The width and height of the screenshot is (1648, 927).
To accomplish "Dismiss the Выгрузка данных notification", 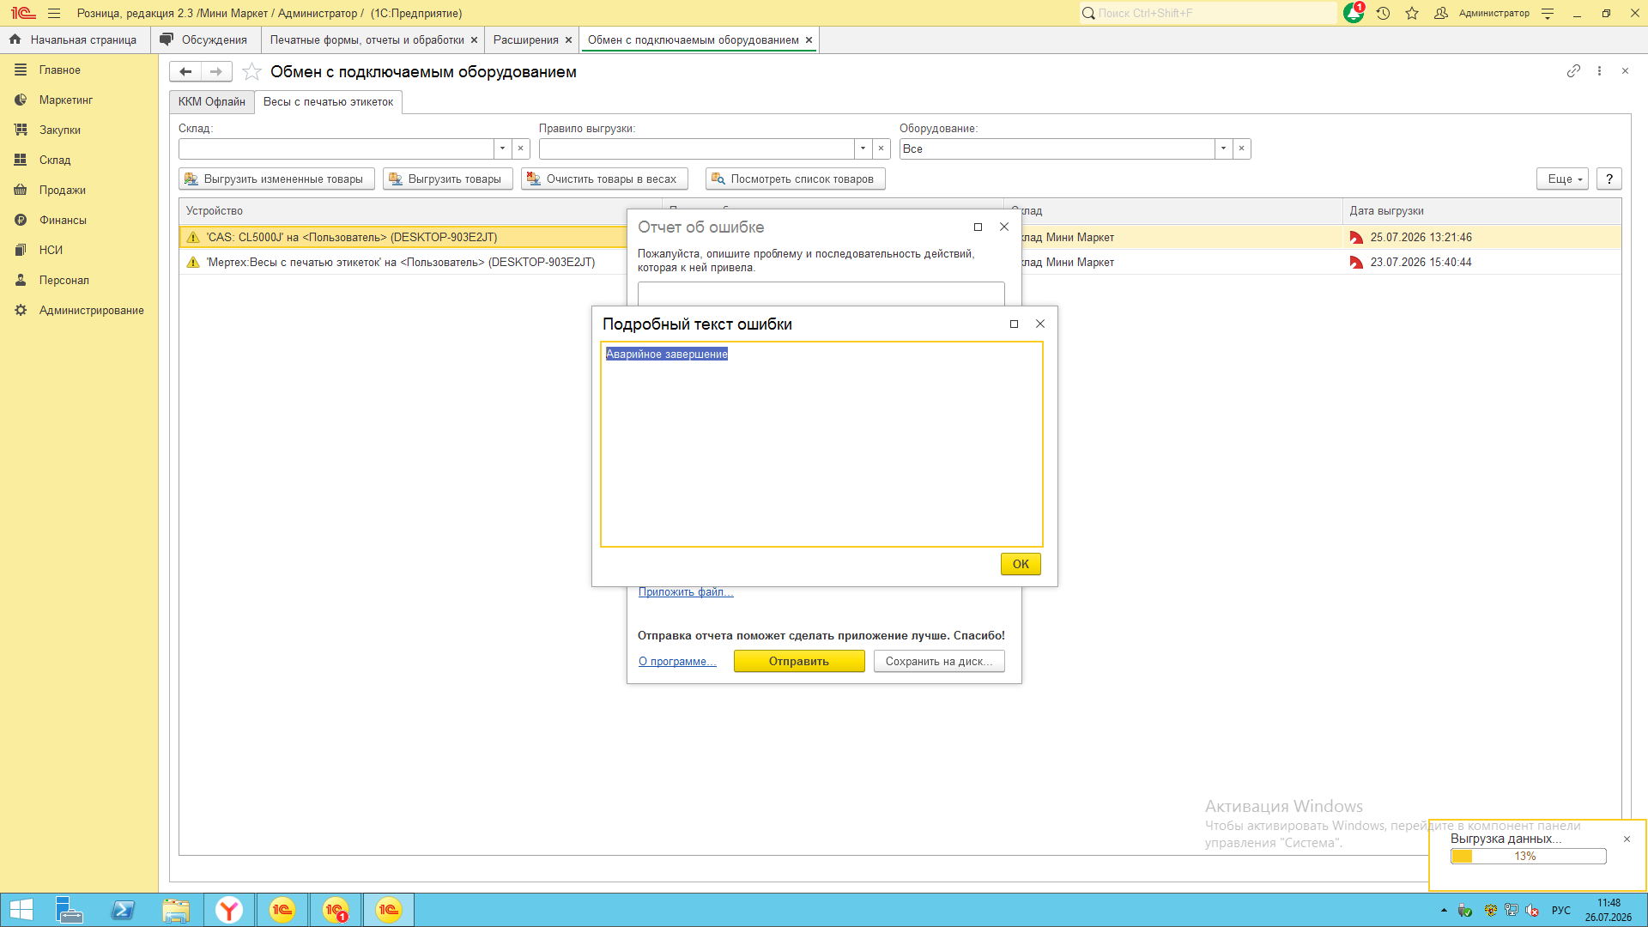I will click(1627, 839).
